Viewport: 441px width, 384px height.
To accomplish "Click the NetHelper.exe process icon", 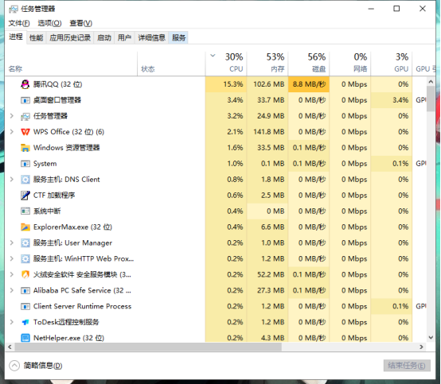I will tap(25, 338).
